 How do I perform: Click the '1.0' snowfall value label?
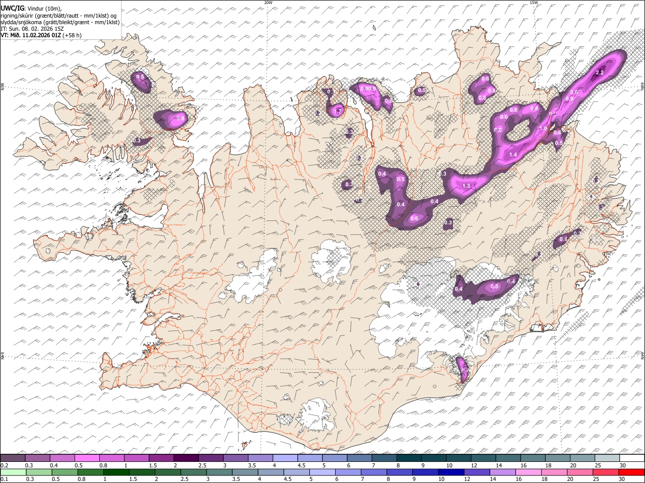[x=544, y=128]
